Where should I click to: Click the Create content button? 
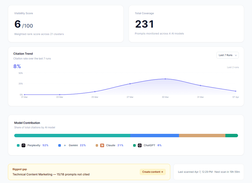153,172
